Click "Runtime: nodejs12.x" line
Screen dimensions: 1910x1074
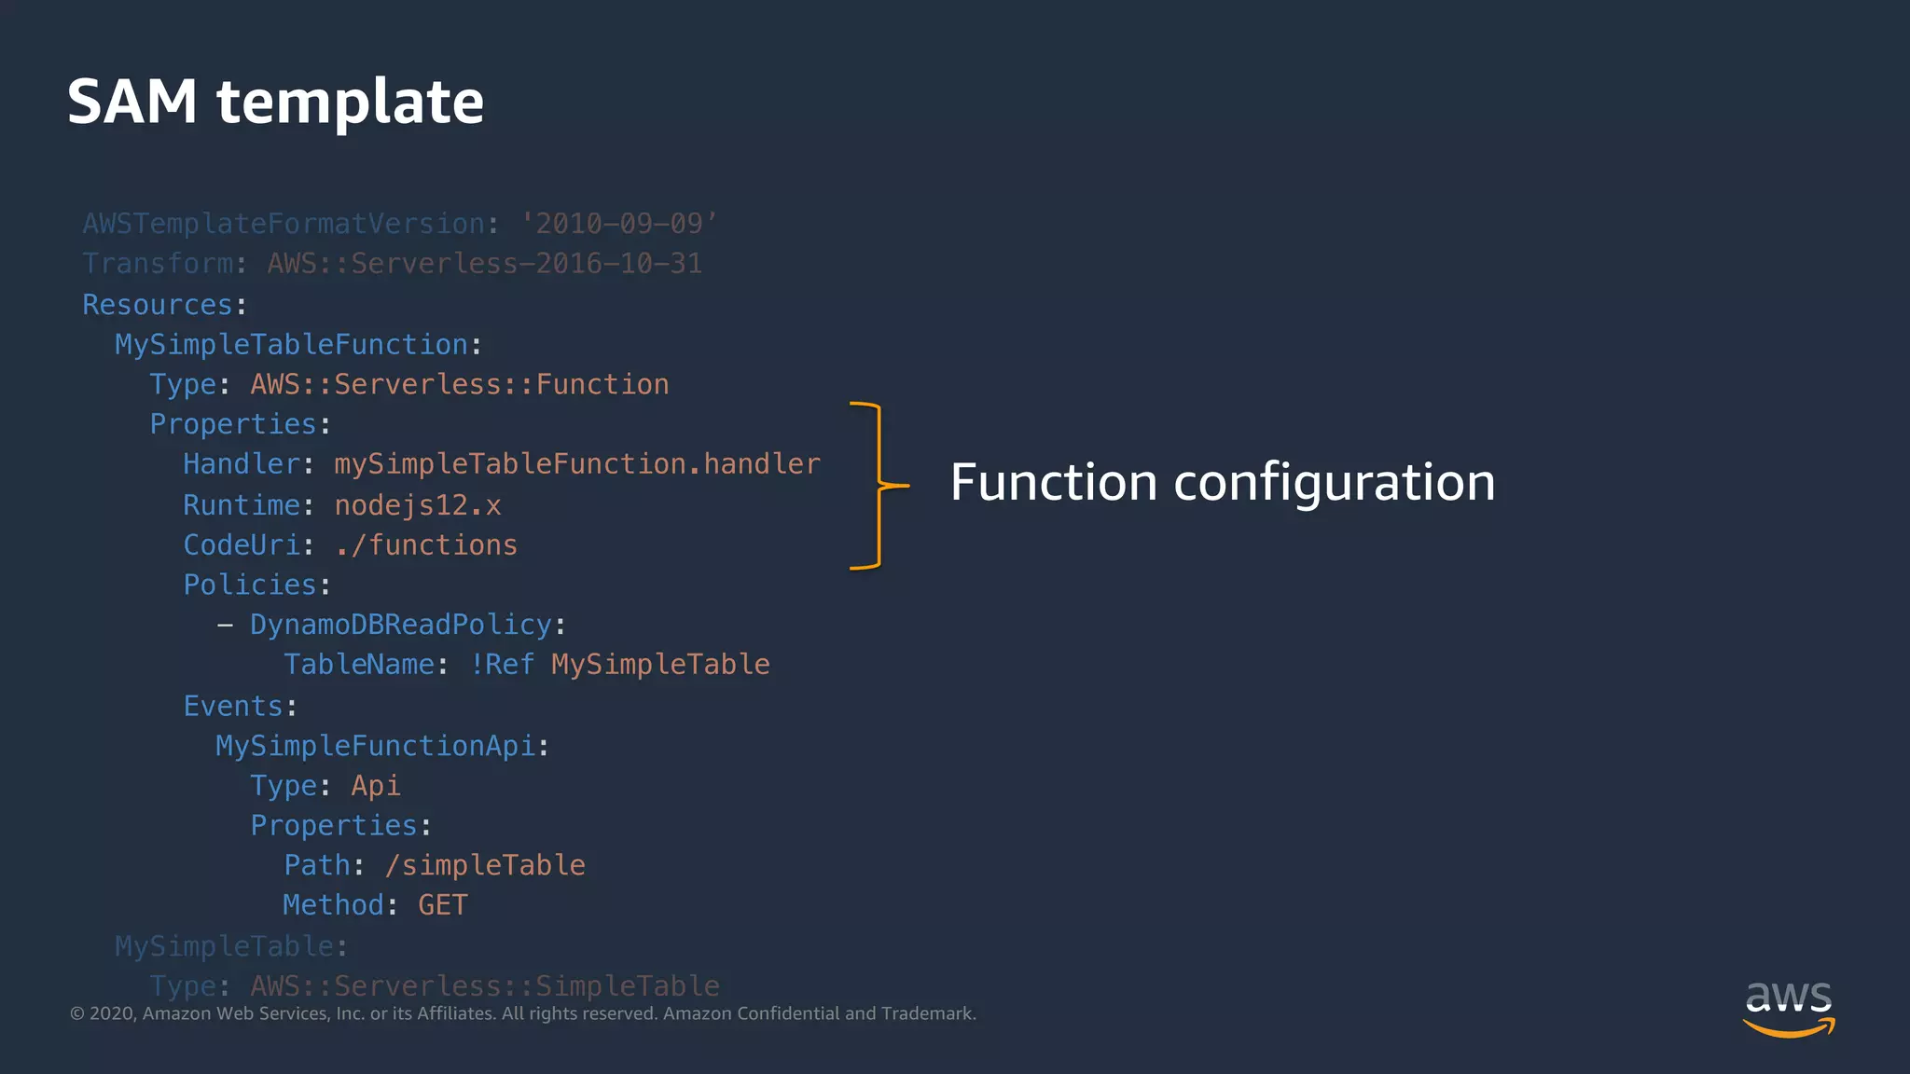point(342,505)
